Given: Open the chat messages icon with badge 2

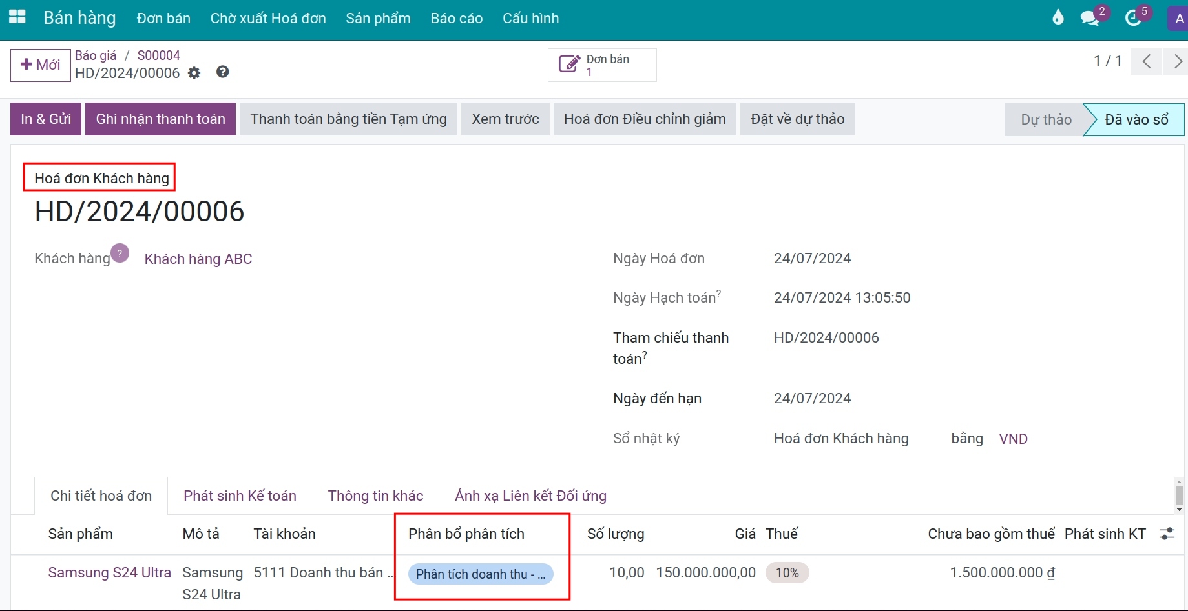Looking at the screenshot, I should [x=1090, y=17].
